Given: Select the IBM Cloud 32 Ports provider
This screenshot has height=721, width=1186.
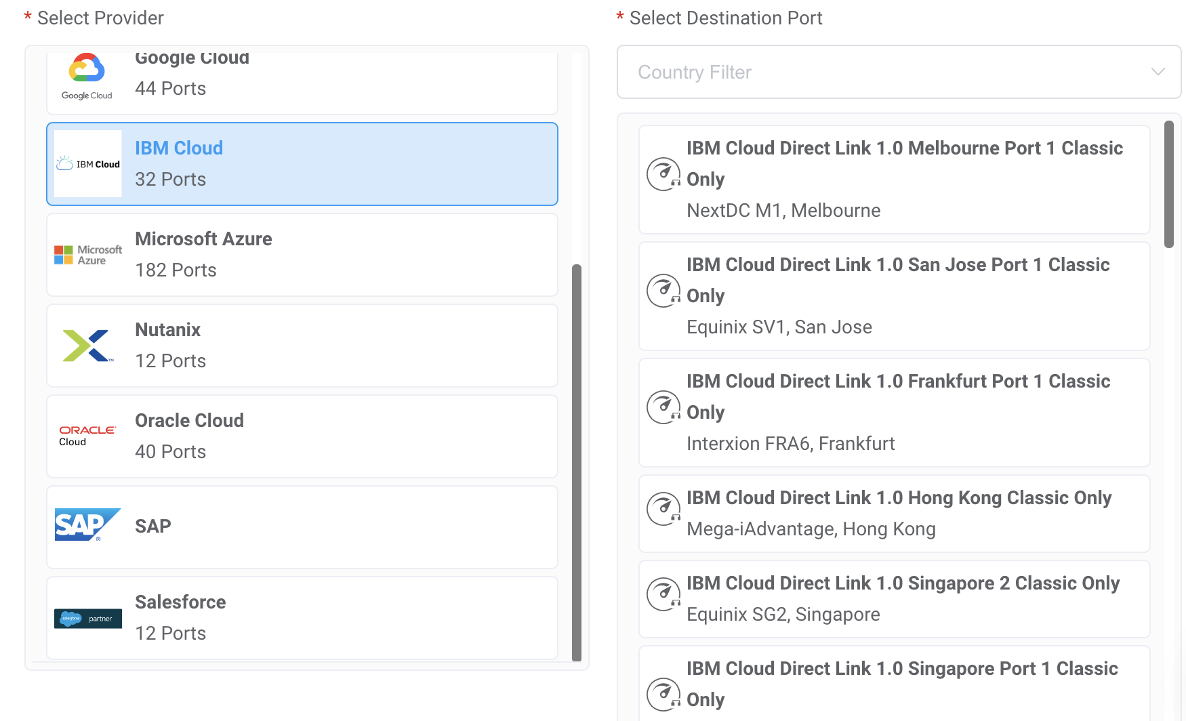Looking at the screenshot, I should click(x=302, y=164).
